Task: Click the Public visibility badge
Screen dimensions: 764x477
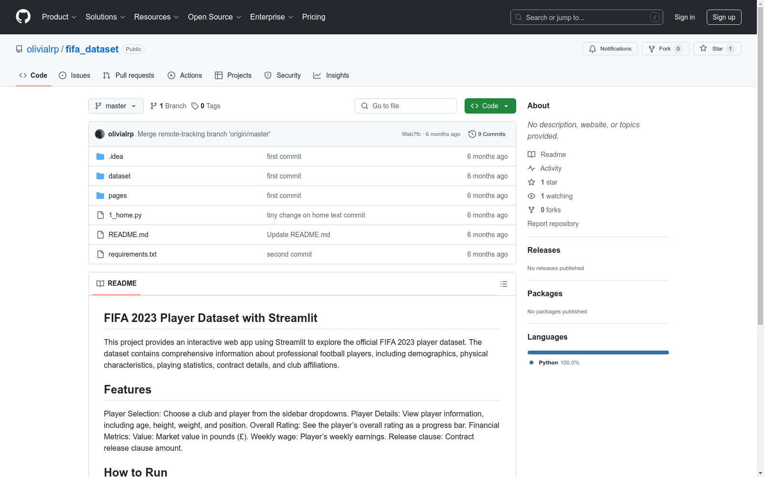Action: [x=134, y=49]
